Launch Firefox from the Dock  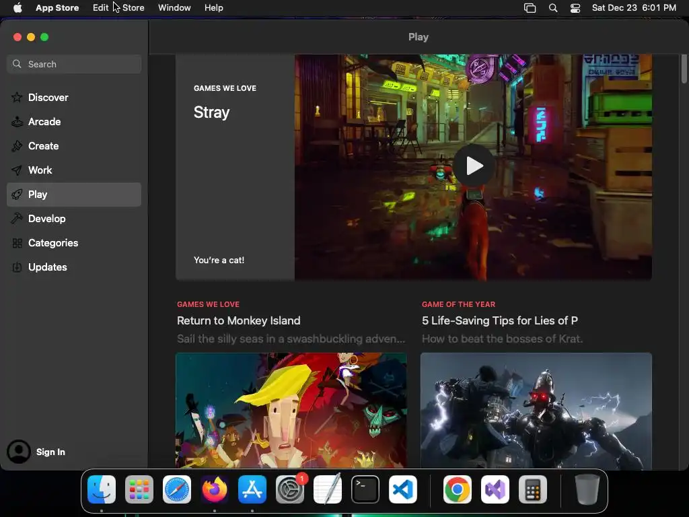(x=215, y=489)
